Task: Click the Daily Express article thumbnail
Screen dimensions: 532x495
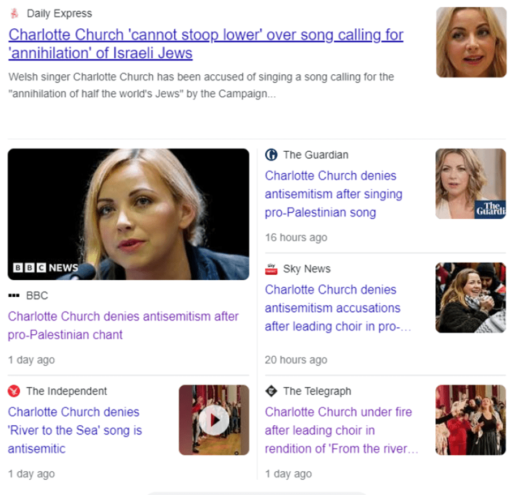Action: [471, 42]
